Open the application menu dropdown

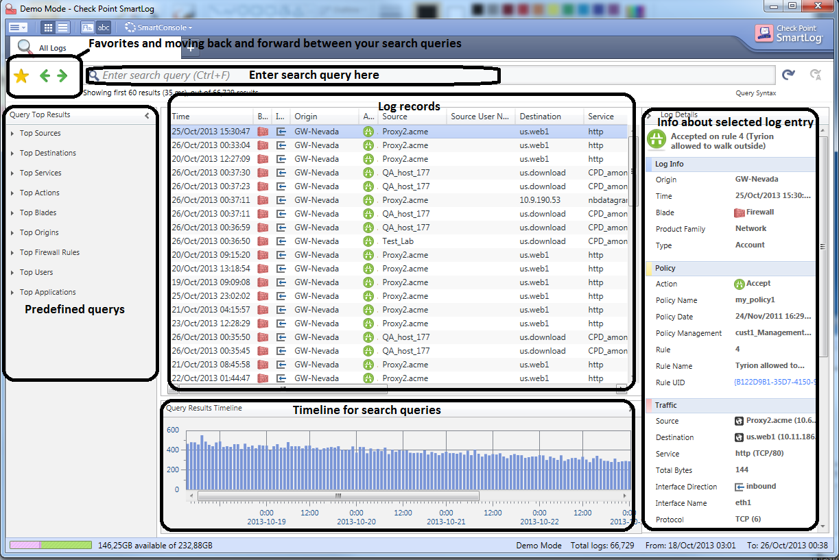18,27
